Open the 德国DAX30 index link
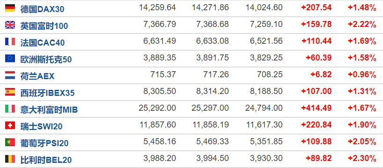This screenshot has width=383, height=168. click(x=42, y=9)
